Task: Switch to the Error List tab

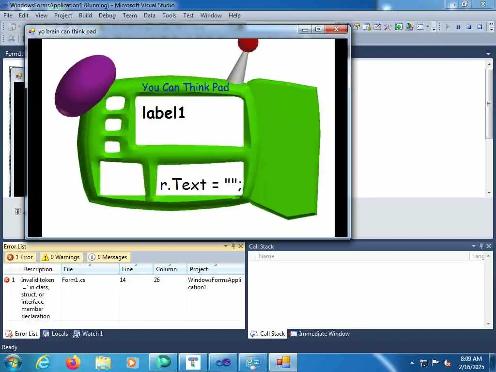Action: click(x=22, y=334)
